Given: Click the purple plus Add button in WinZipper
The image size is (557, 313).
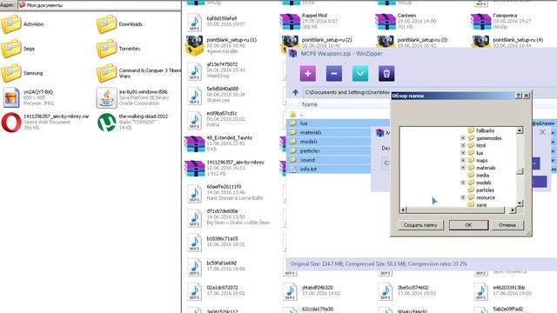Looking at the screenshot, I should point(307,74).
